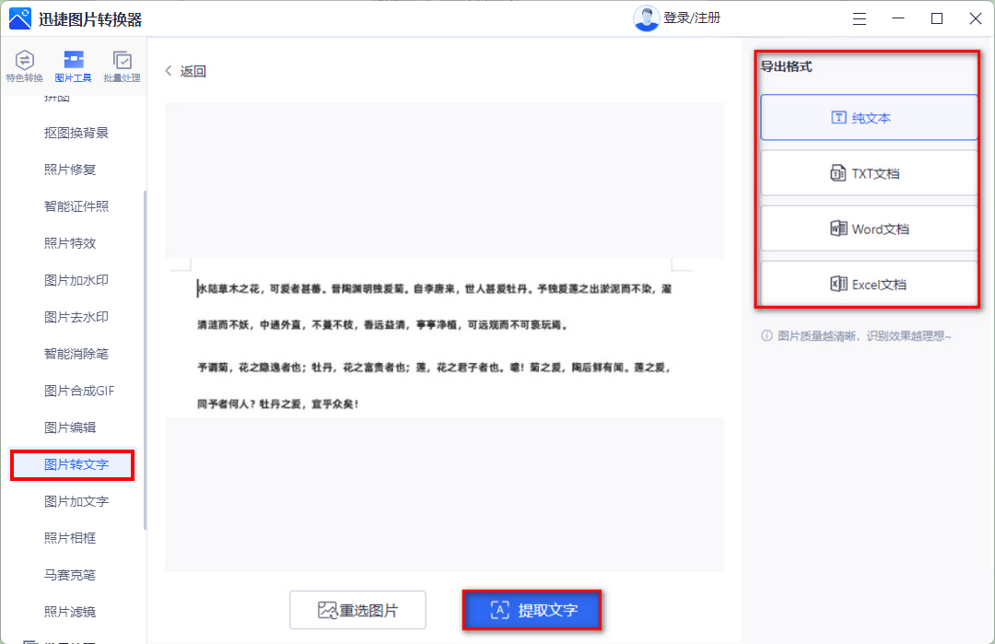Click the sidebar vertical scrollbar
The height and width of the screenshot is (644, 995).
coord(145,359)
